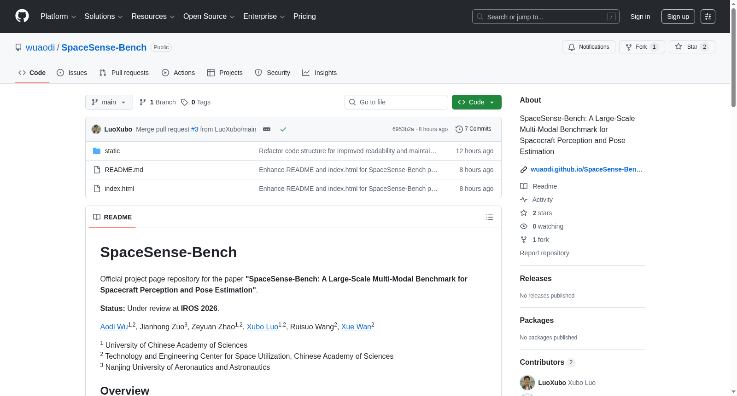This screenshot has width=737, height=396.
Task: Focus the Go to file input
Action: (396, 102)
